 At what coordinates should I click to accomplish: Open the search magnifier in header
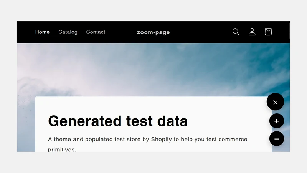236,32
